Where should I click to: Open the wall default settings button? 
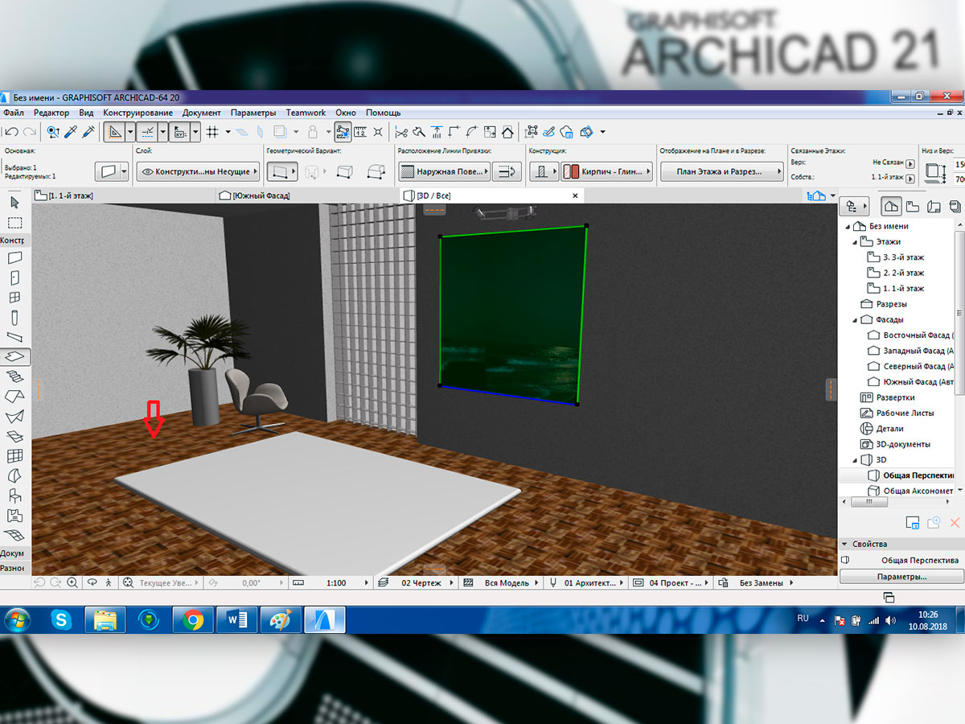pos(112,171)
